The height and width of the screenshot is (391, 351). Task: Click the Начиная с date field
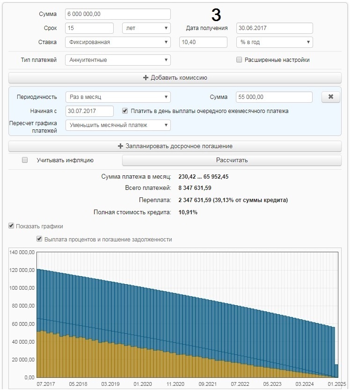(x=89, y=111)
